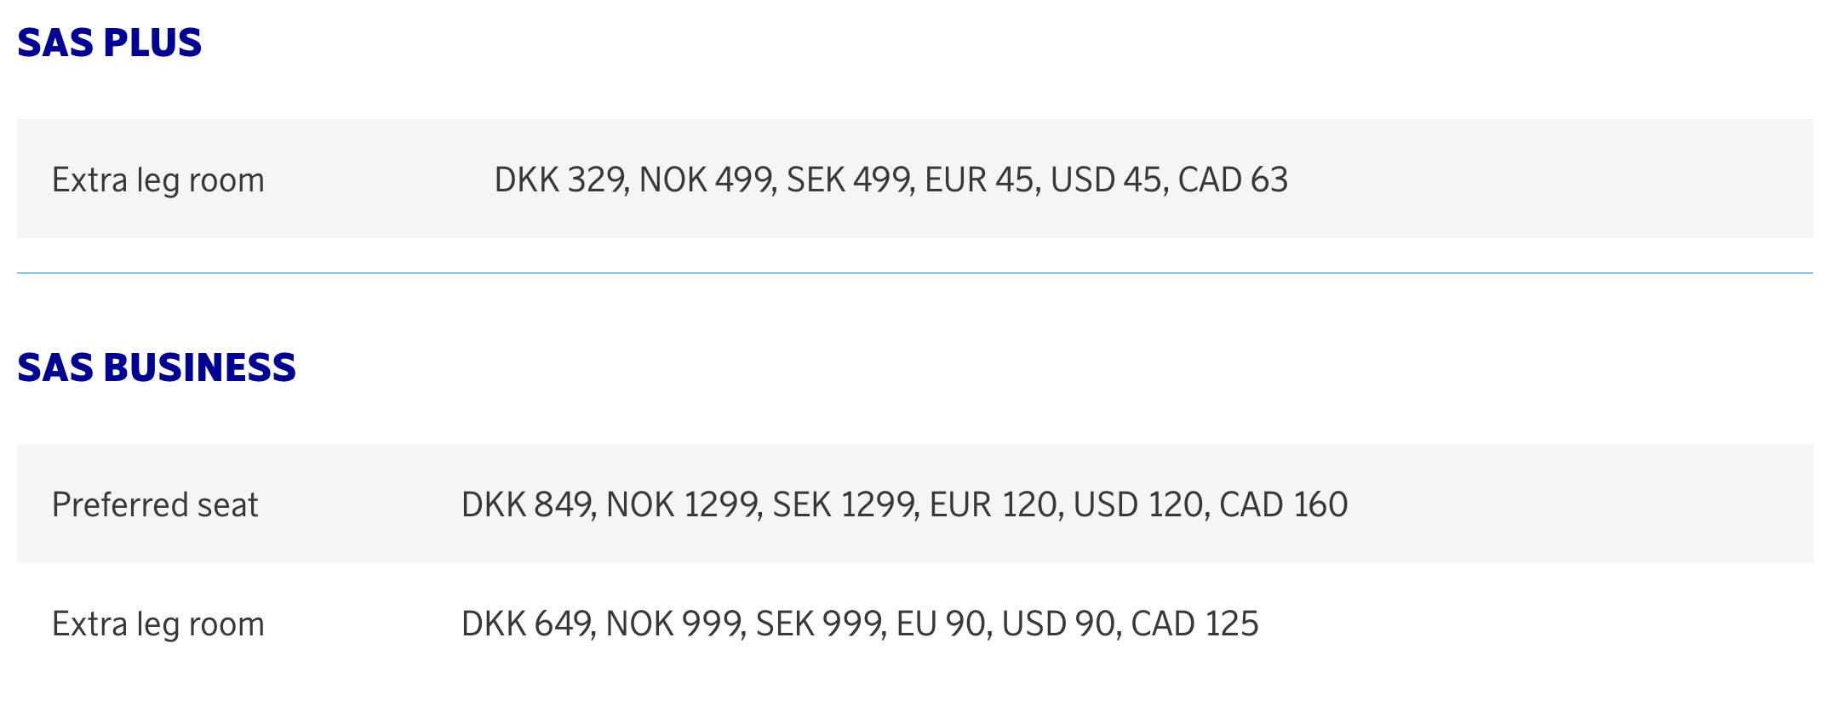Click the DKK 329 price text
This screenshot has width=1844, height=706.
(x=560, y=180)
